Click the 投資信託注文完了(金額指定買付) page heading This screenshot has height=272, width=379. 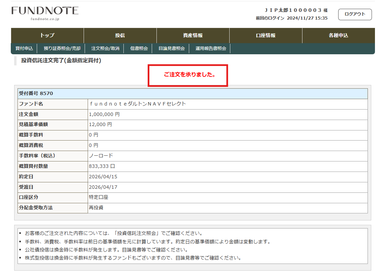click(x=61, y=61)
